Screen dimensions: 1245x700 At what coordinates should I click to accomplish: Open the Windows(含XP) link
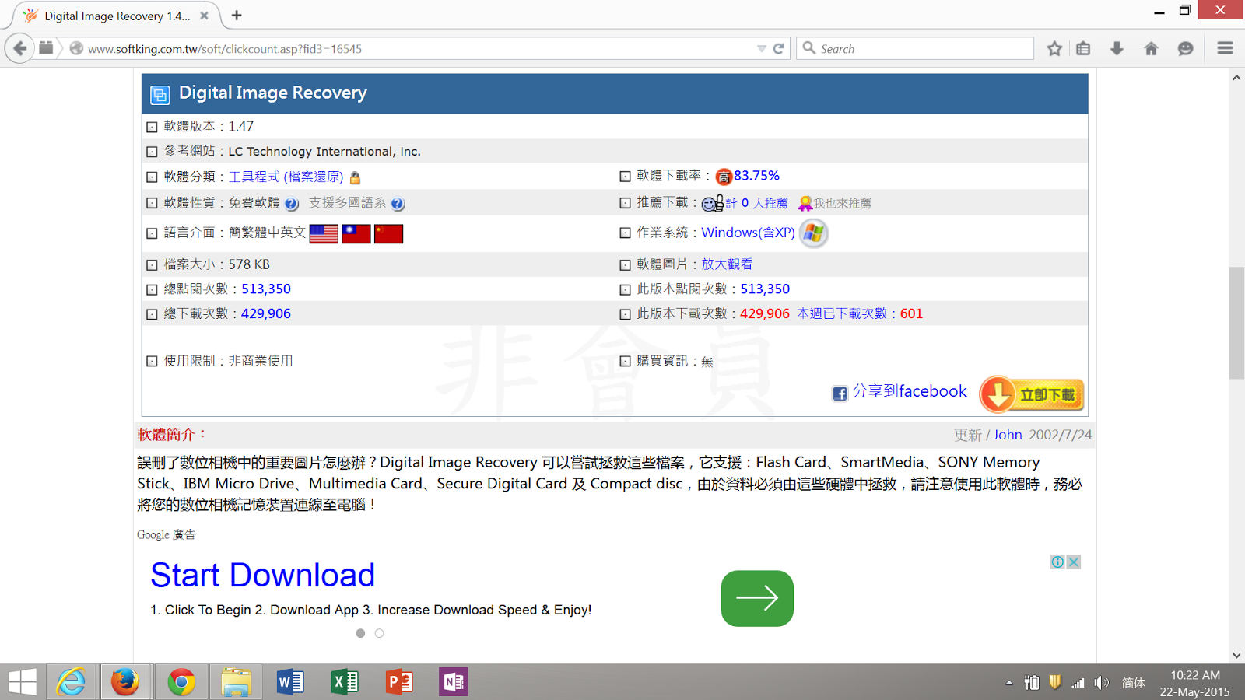point(748,233)
